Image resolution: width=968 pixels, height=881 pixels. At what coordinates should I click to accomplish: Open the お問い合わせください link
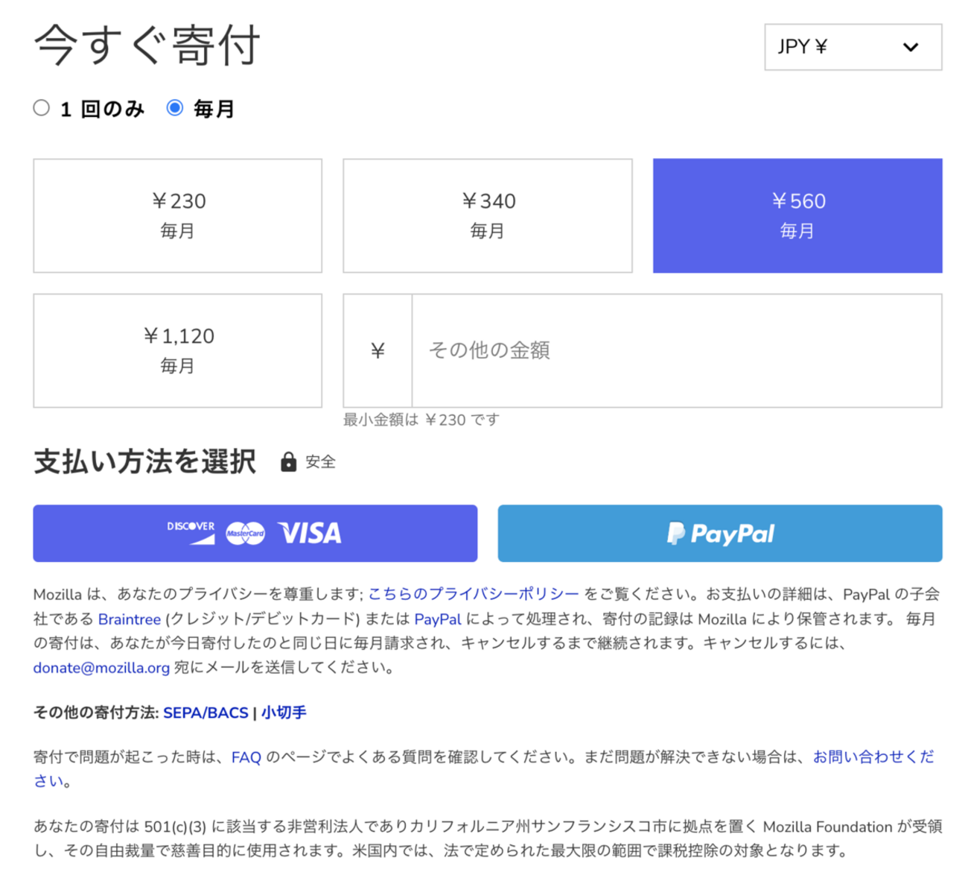873,757
